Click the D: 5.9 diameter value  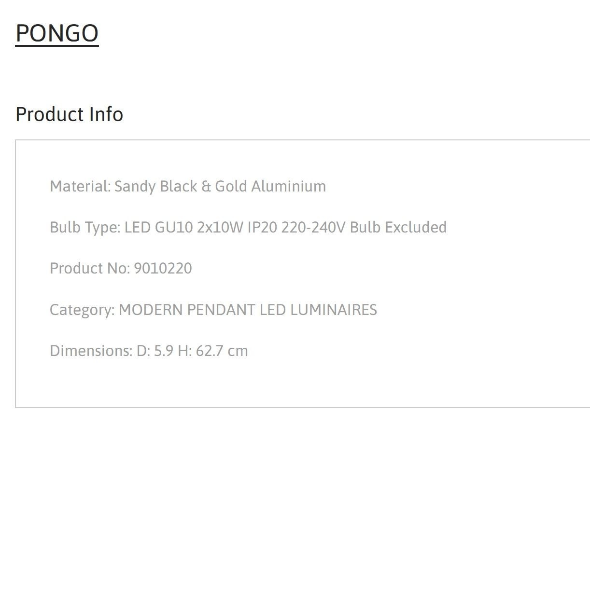coord(155,351)
